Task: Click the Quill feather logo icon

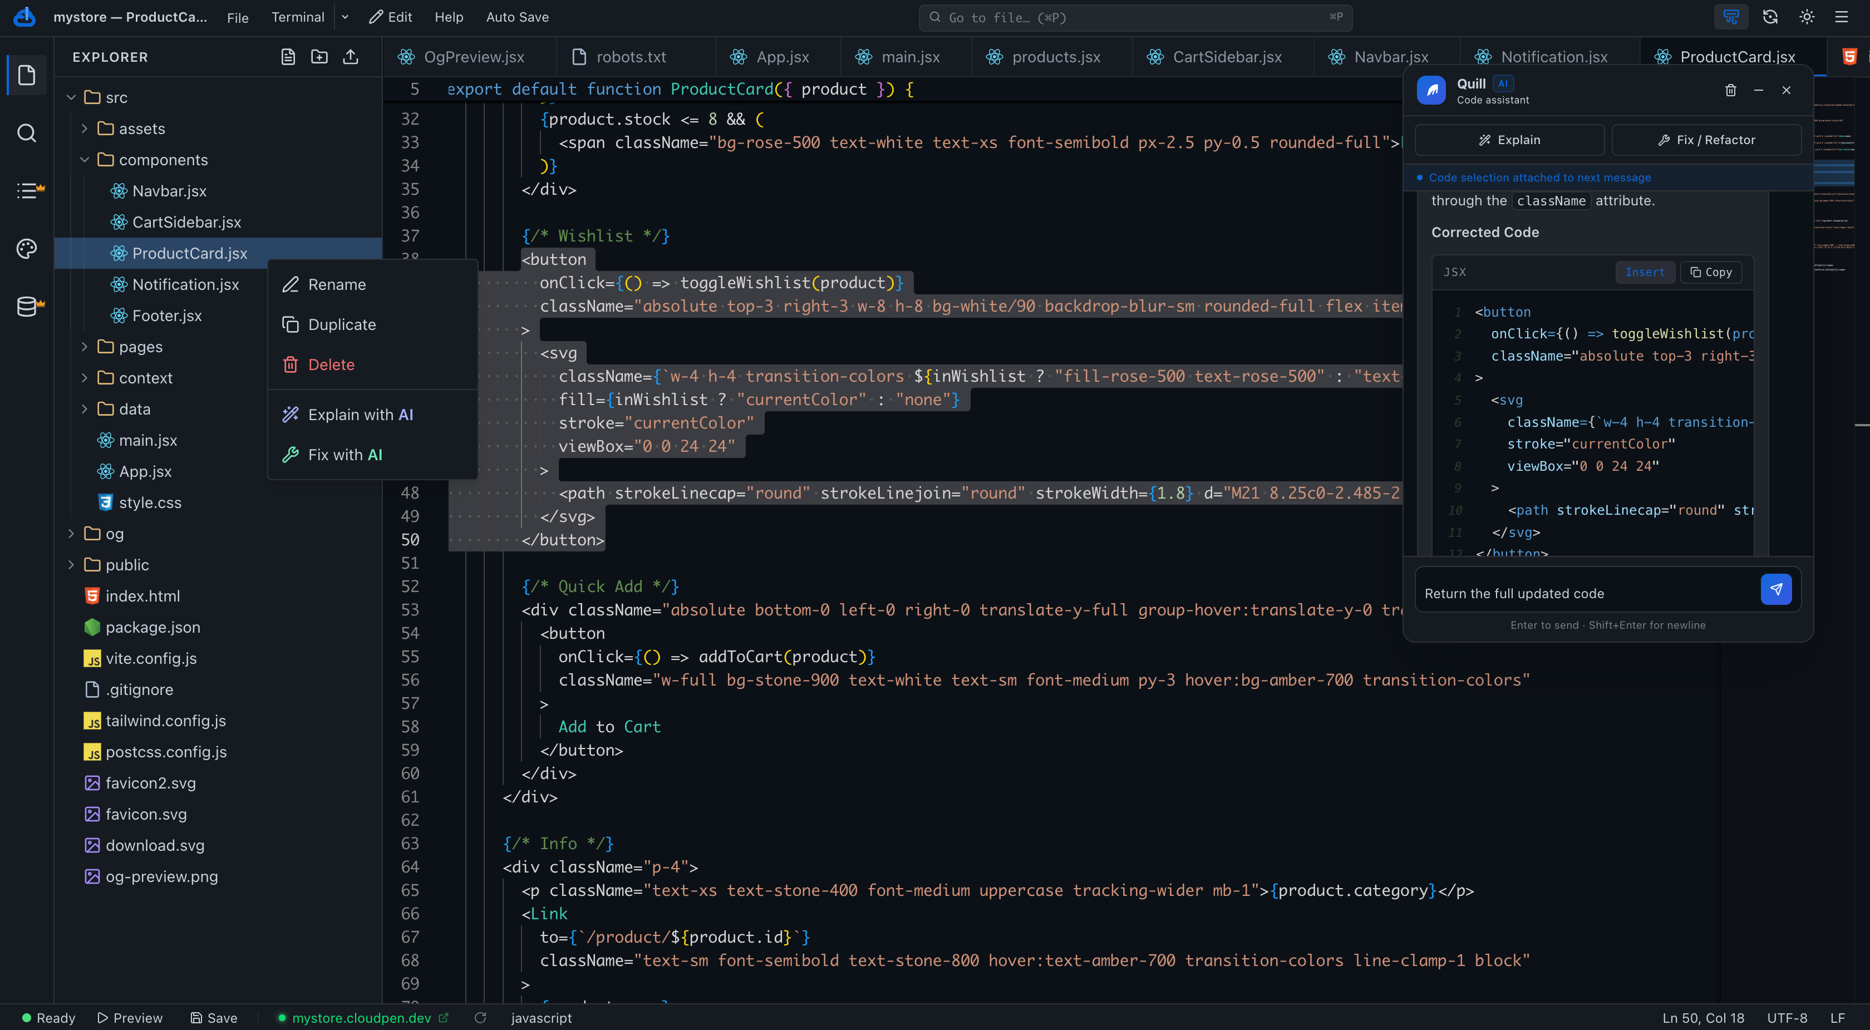Action: click(x=1431, y=91)
